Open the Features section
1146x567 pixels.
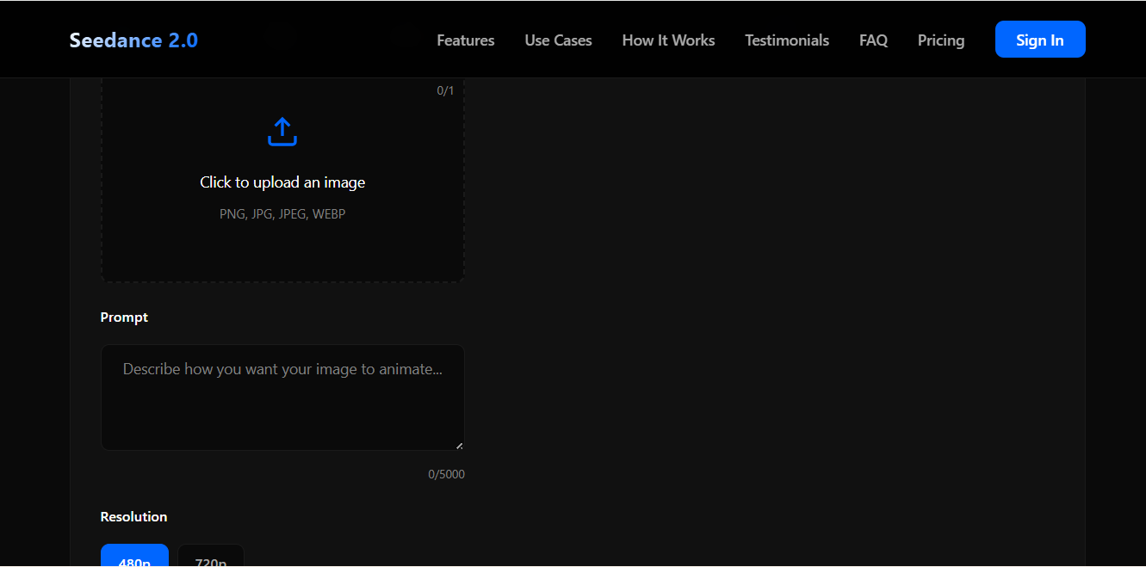tap(465, 40)
